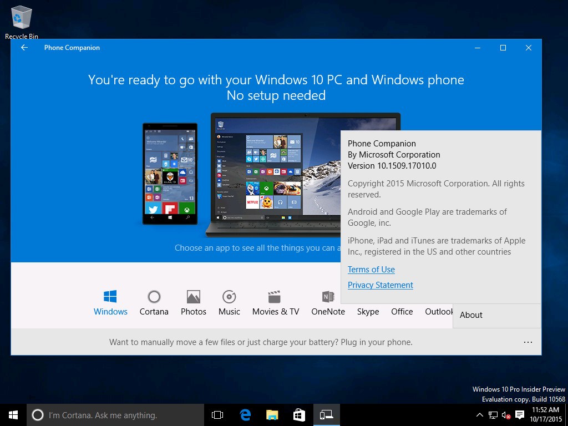
Task: Select the Music disc icon
Action: click(x=229, y=296)
